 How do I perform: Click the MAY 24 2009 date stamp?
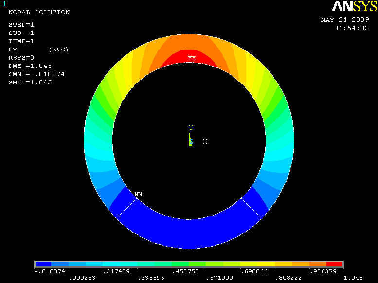tap(344, 20)
